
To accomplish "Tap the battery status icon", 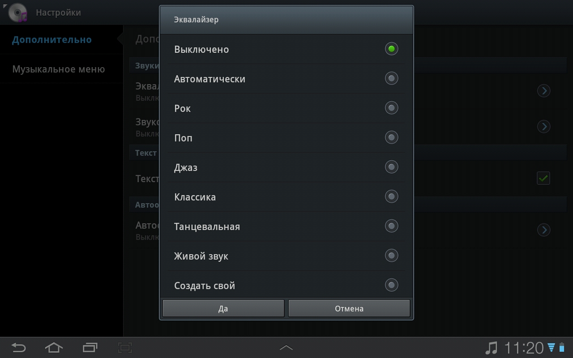I will pos(562,348).
